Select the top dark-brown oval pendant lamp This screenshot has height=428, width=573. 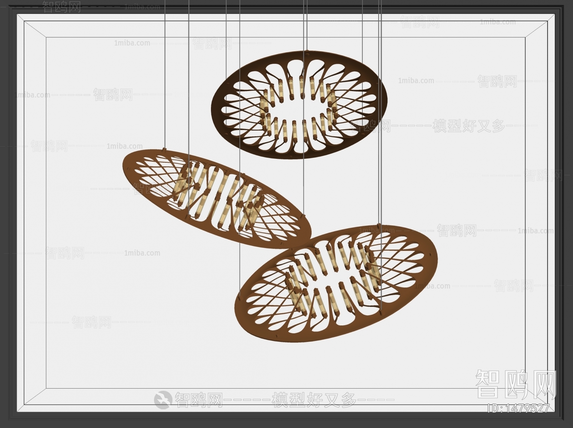point(299,105)
